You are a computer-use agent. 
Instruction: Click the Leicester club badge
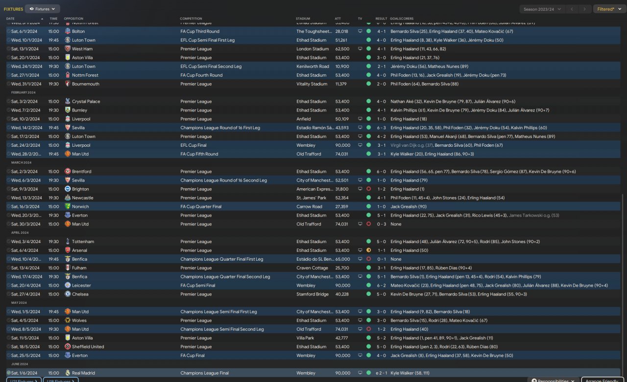pos(68,286)
